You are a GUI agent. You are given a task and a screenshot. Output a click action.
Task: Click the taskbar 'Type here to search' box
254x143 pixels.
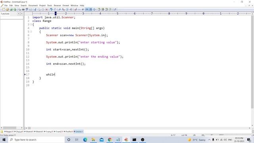pyautogui.click(x=37, y=139)
